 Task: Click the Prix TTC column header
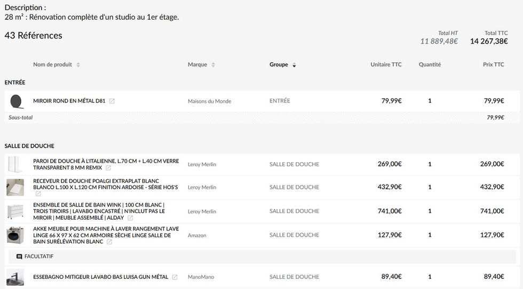point(493,65)
